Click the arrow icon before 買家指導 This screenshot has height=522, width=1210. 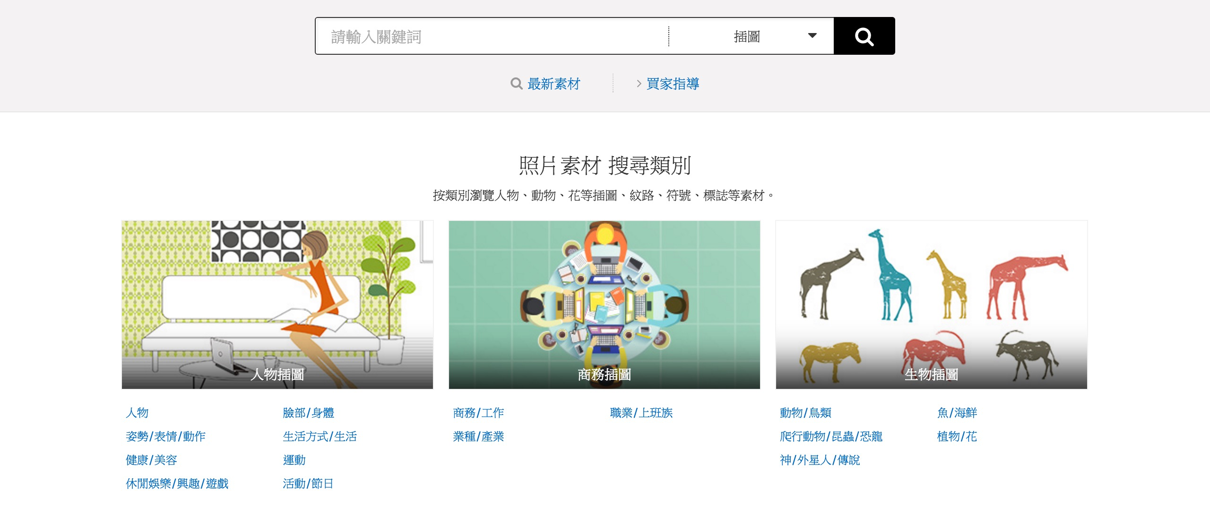click(639, 84)
